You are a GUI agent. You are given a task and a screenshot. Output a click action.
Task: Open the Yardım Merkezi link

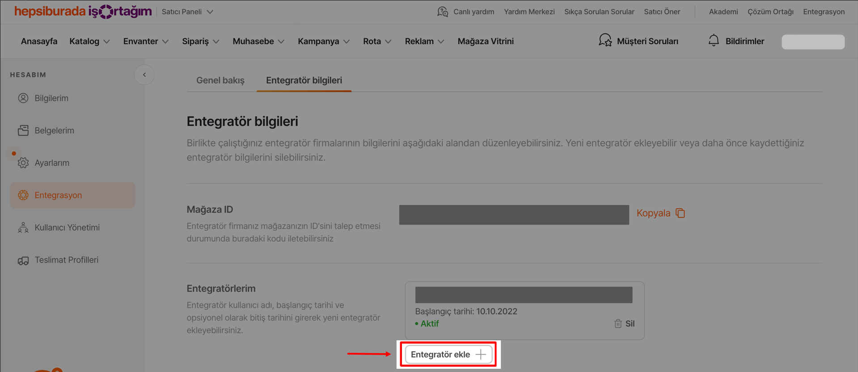pyautogui.click(x=529, y=12)
